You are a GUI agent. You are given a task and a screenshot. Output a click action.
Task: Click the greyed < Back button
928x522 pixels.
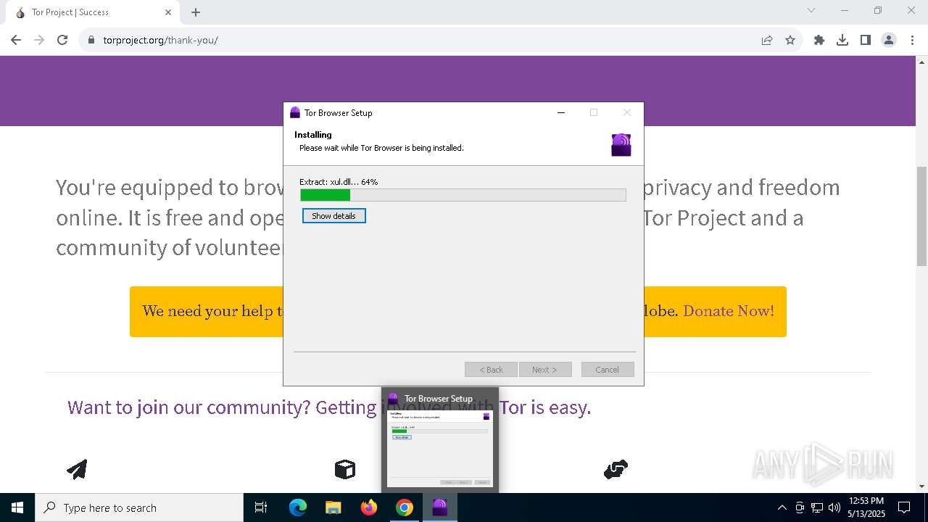pyautogui.click(x=491, y=370)
